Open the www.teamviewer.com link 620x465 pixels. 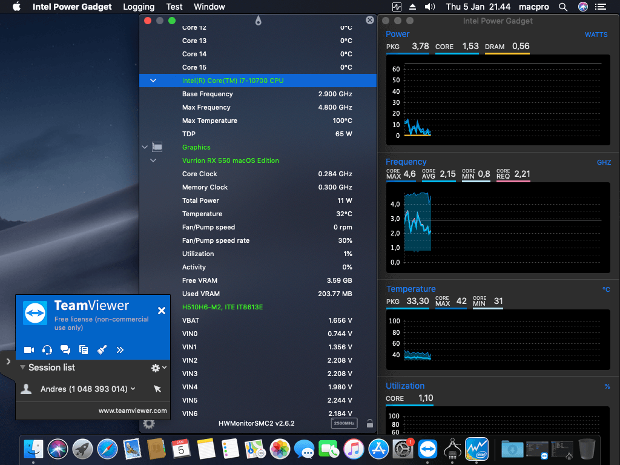133,411
